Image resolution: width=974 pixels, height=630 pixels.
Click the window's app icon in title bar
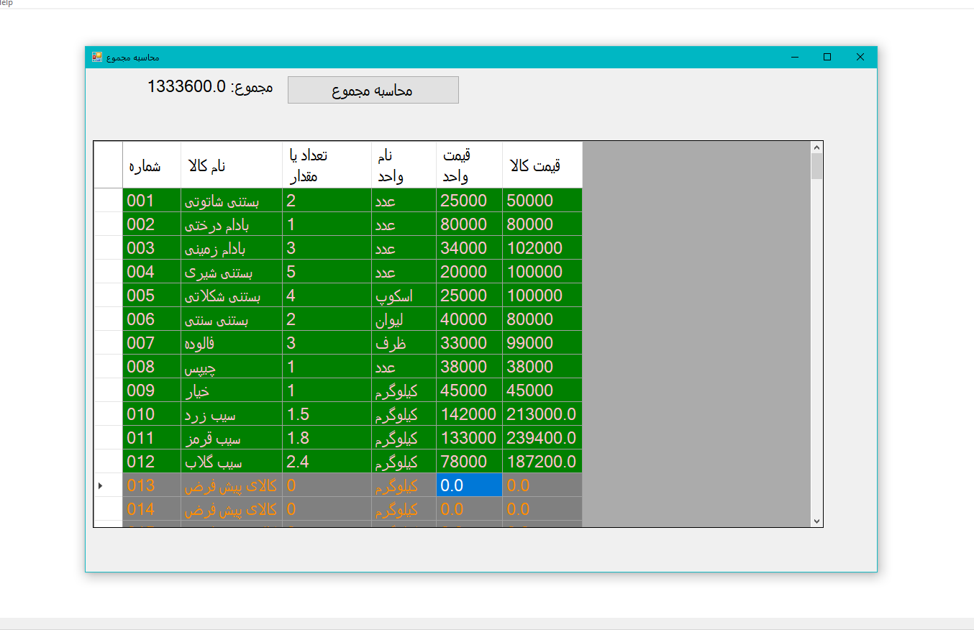(x=97, y=57)
